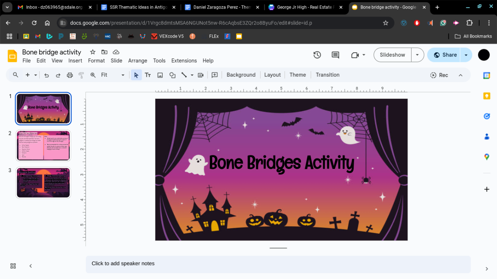The width and height of the screenshot is (497, 279).
Task: Open the Arrange menu
Action: point(137,61)
